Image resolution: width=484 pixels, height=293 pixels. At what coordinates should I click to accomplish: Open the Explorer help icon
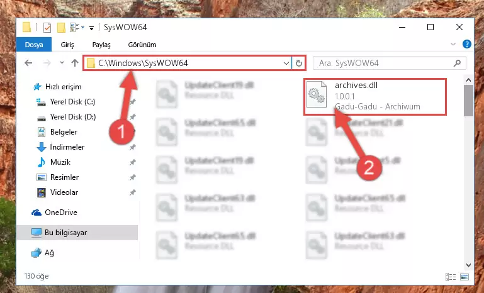coord(467,45)
